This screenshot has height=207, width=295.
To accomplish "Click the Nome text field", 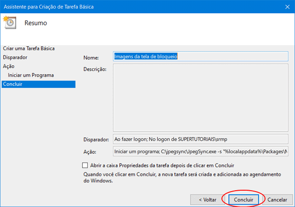I will pos(200,57).
